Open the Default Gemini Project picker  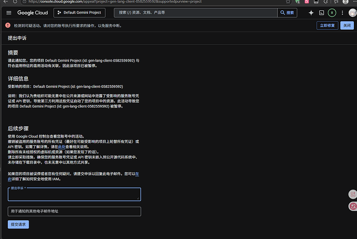coord(79,13)
